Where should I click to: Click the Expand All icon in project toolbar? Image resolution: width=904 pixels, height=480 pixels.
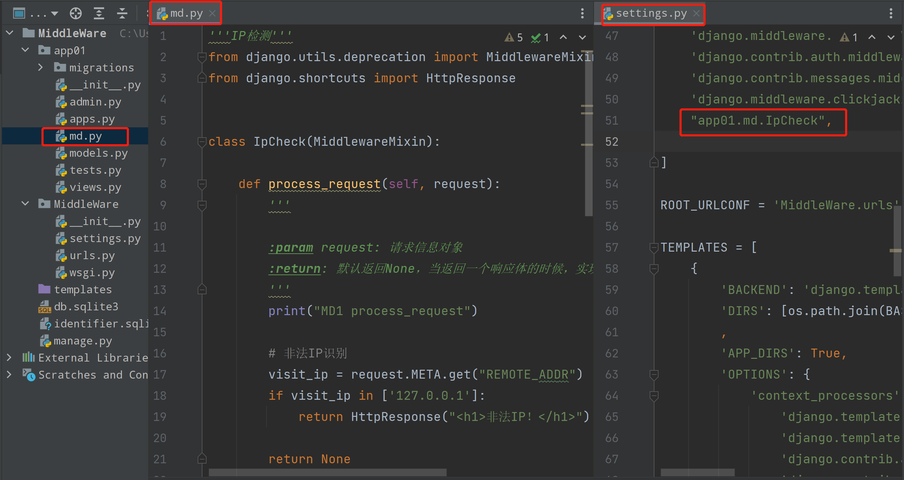tap(99, 14)
